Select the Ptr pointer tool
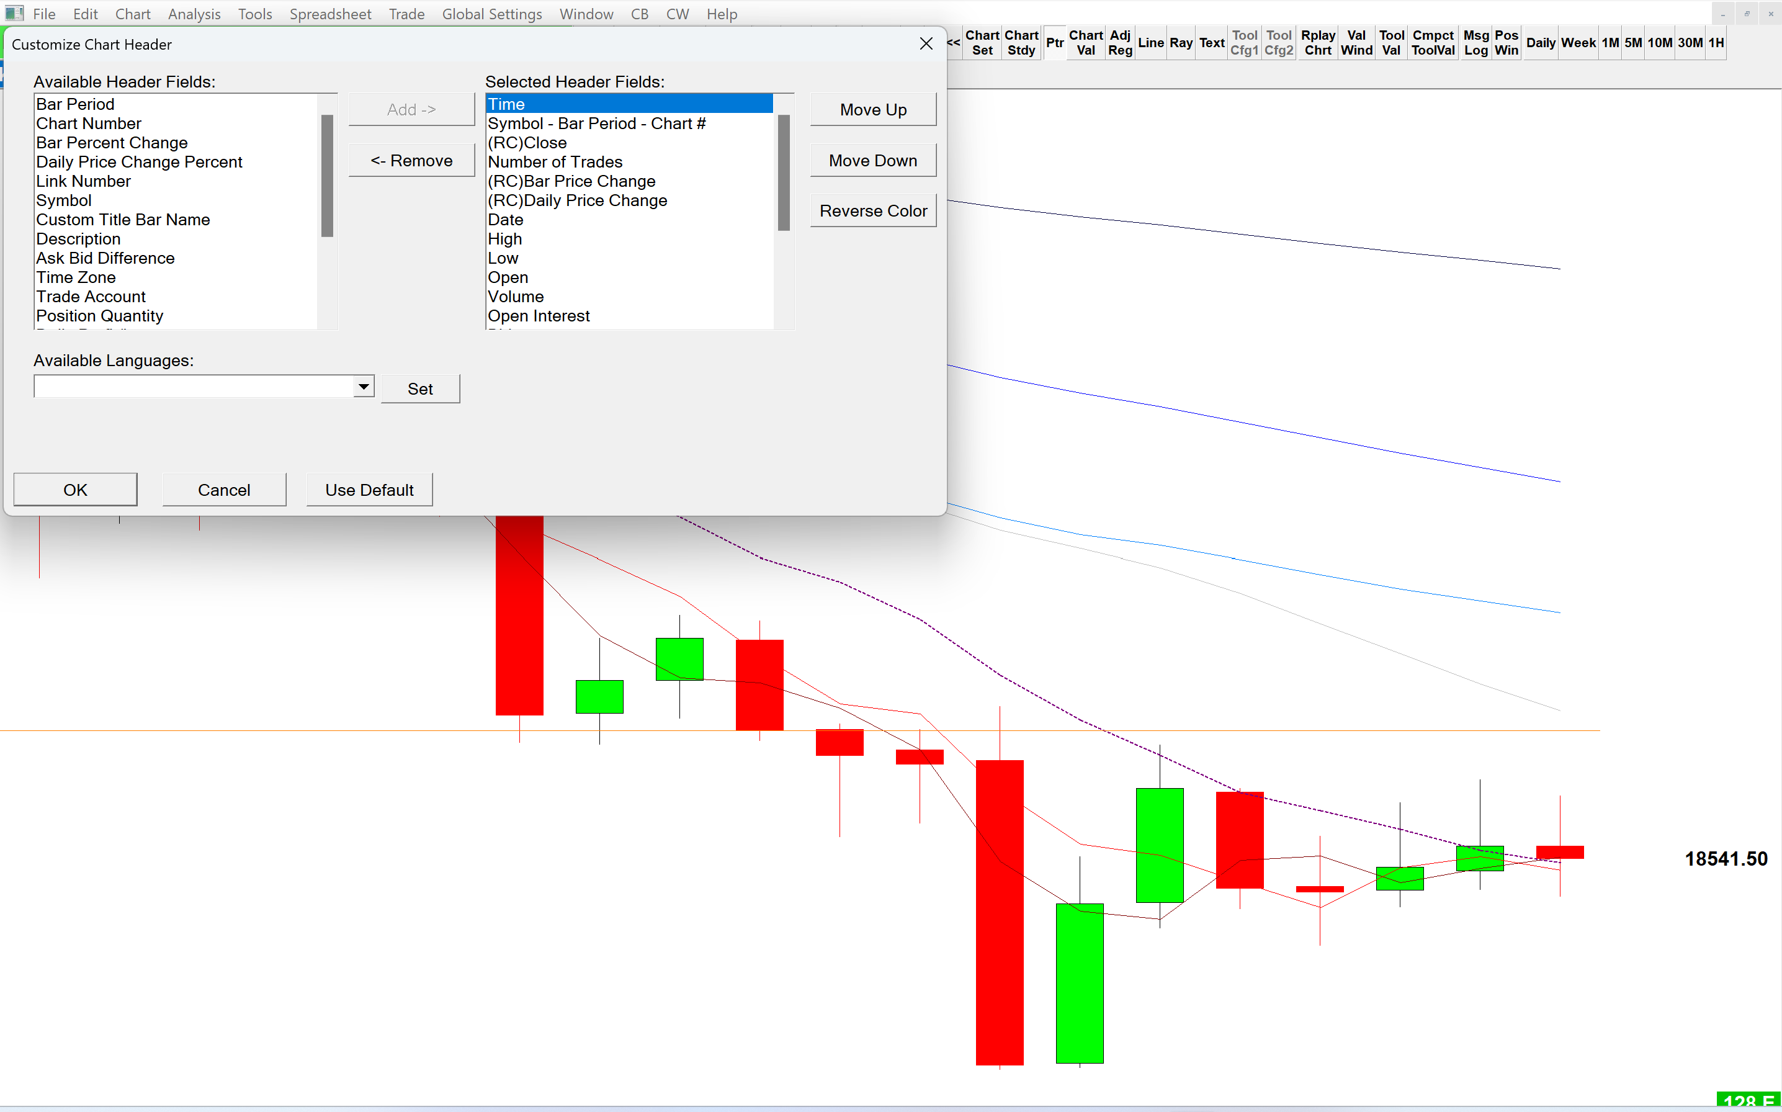Viewport: 1782px width, 1112px height. (x=1054, y=43)
